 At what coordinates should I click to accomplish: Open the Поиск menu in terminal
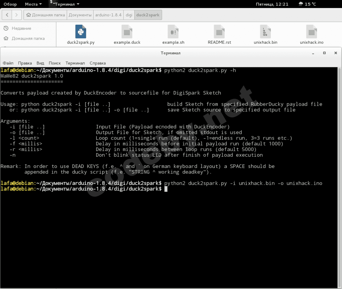(55, 63)
